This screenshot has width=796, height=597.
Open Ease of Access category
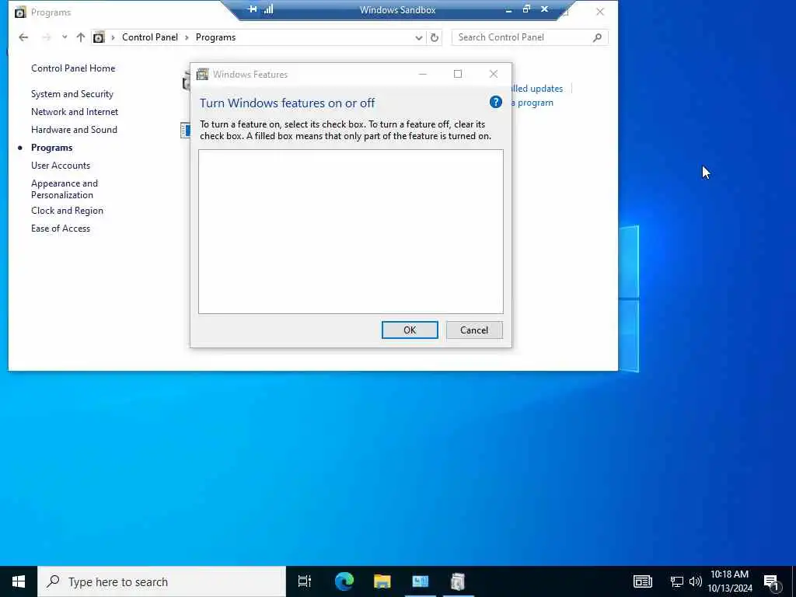click(61, 229)
